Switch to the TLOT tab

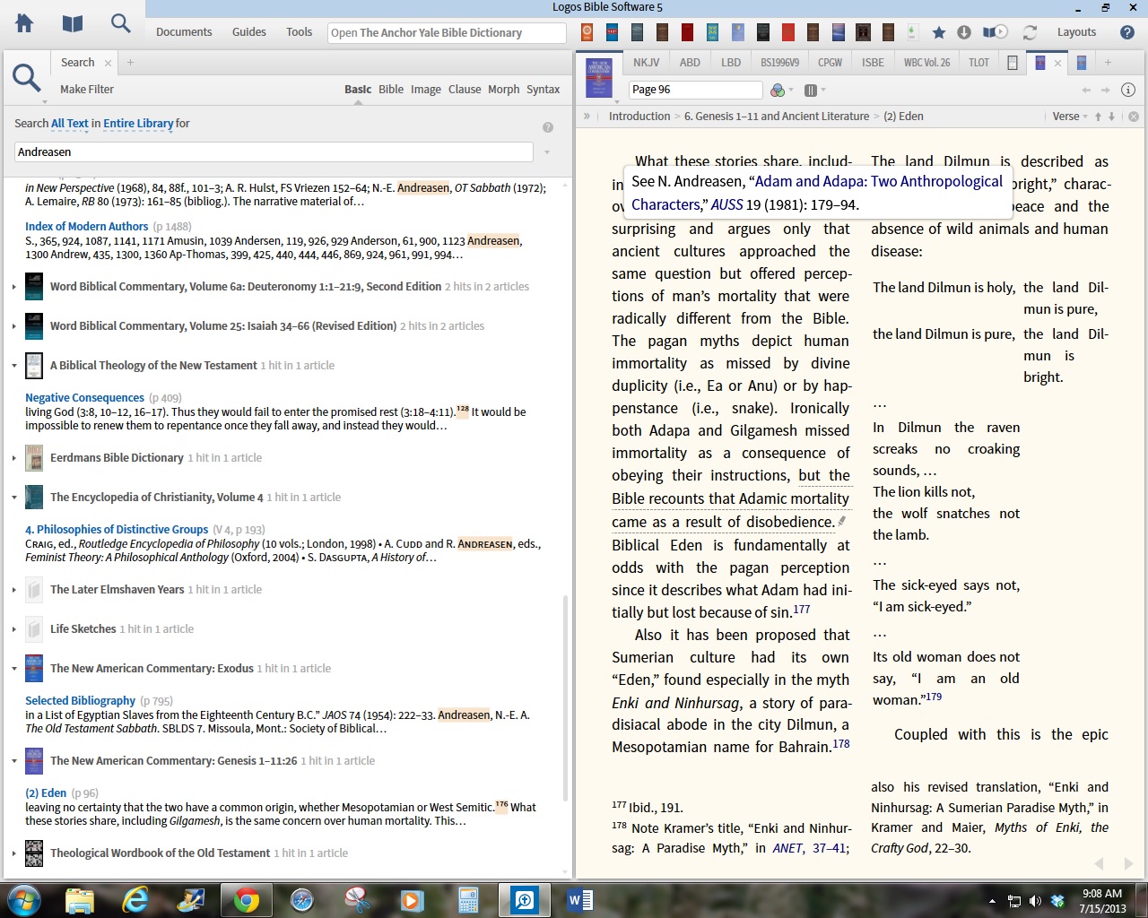[978, 63]
